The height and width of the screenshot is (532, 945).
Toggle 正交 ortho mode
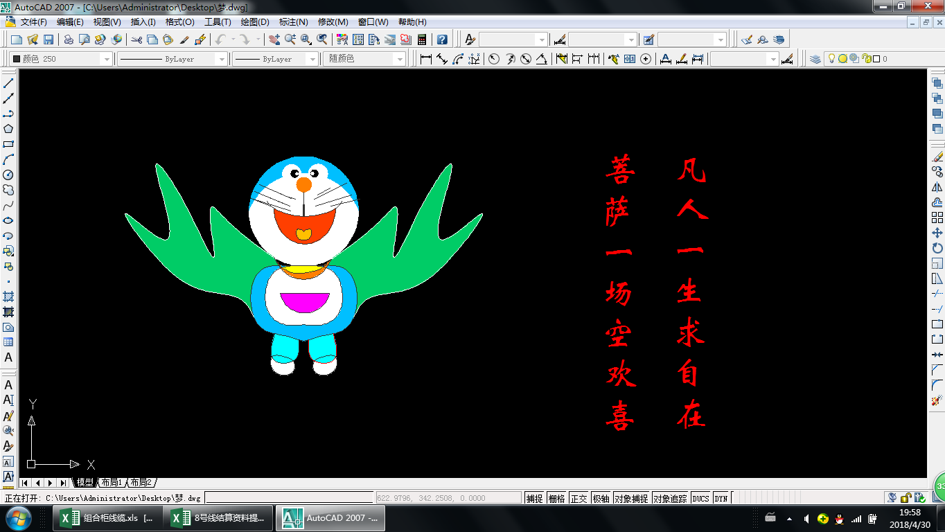tap(579, 499)
